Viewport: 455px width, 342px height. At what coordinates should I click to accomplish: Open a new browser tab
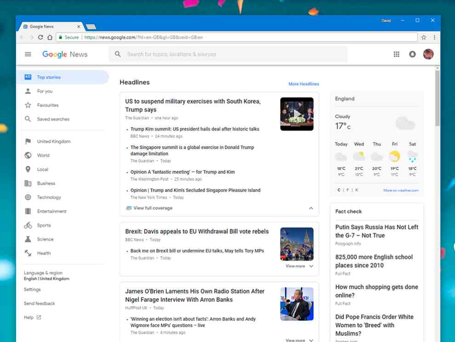coord(91,27)
